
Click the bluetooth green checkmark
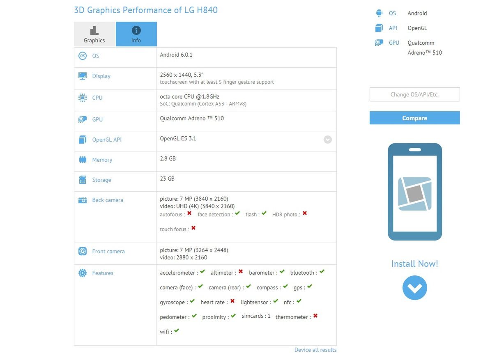click(322, 272)
